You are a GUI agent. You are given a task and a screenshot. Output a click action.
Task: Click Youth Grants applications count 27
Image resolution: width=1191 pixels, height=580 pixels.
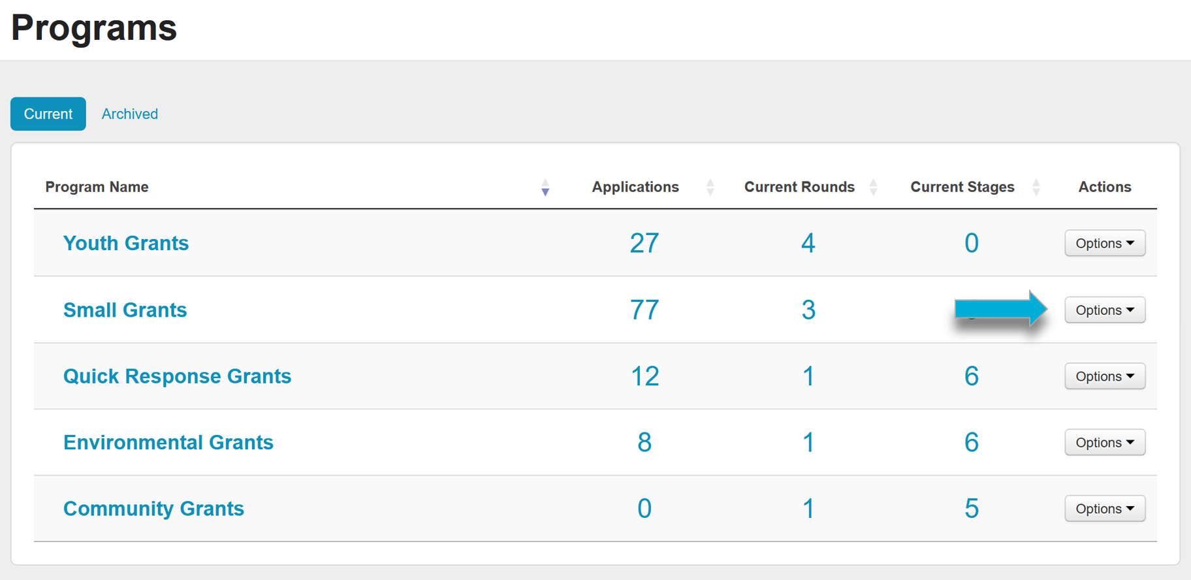click(x=644, y=244)
